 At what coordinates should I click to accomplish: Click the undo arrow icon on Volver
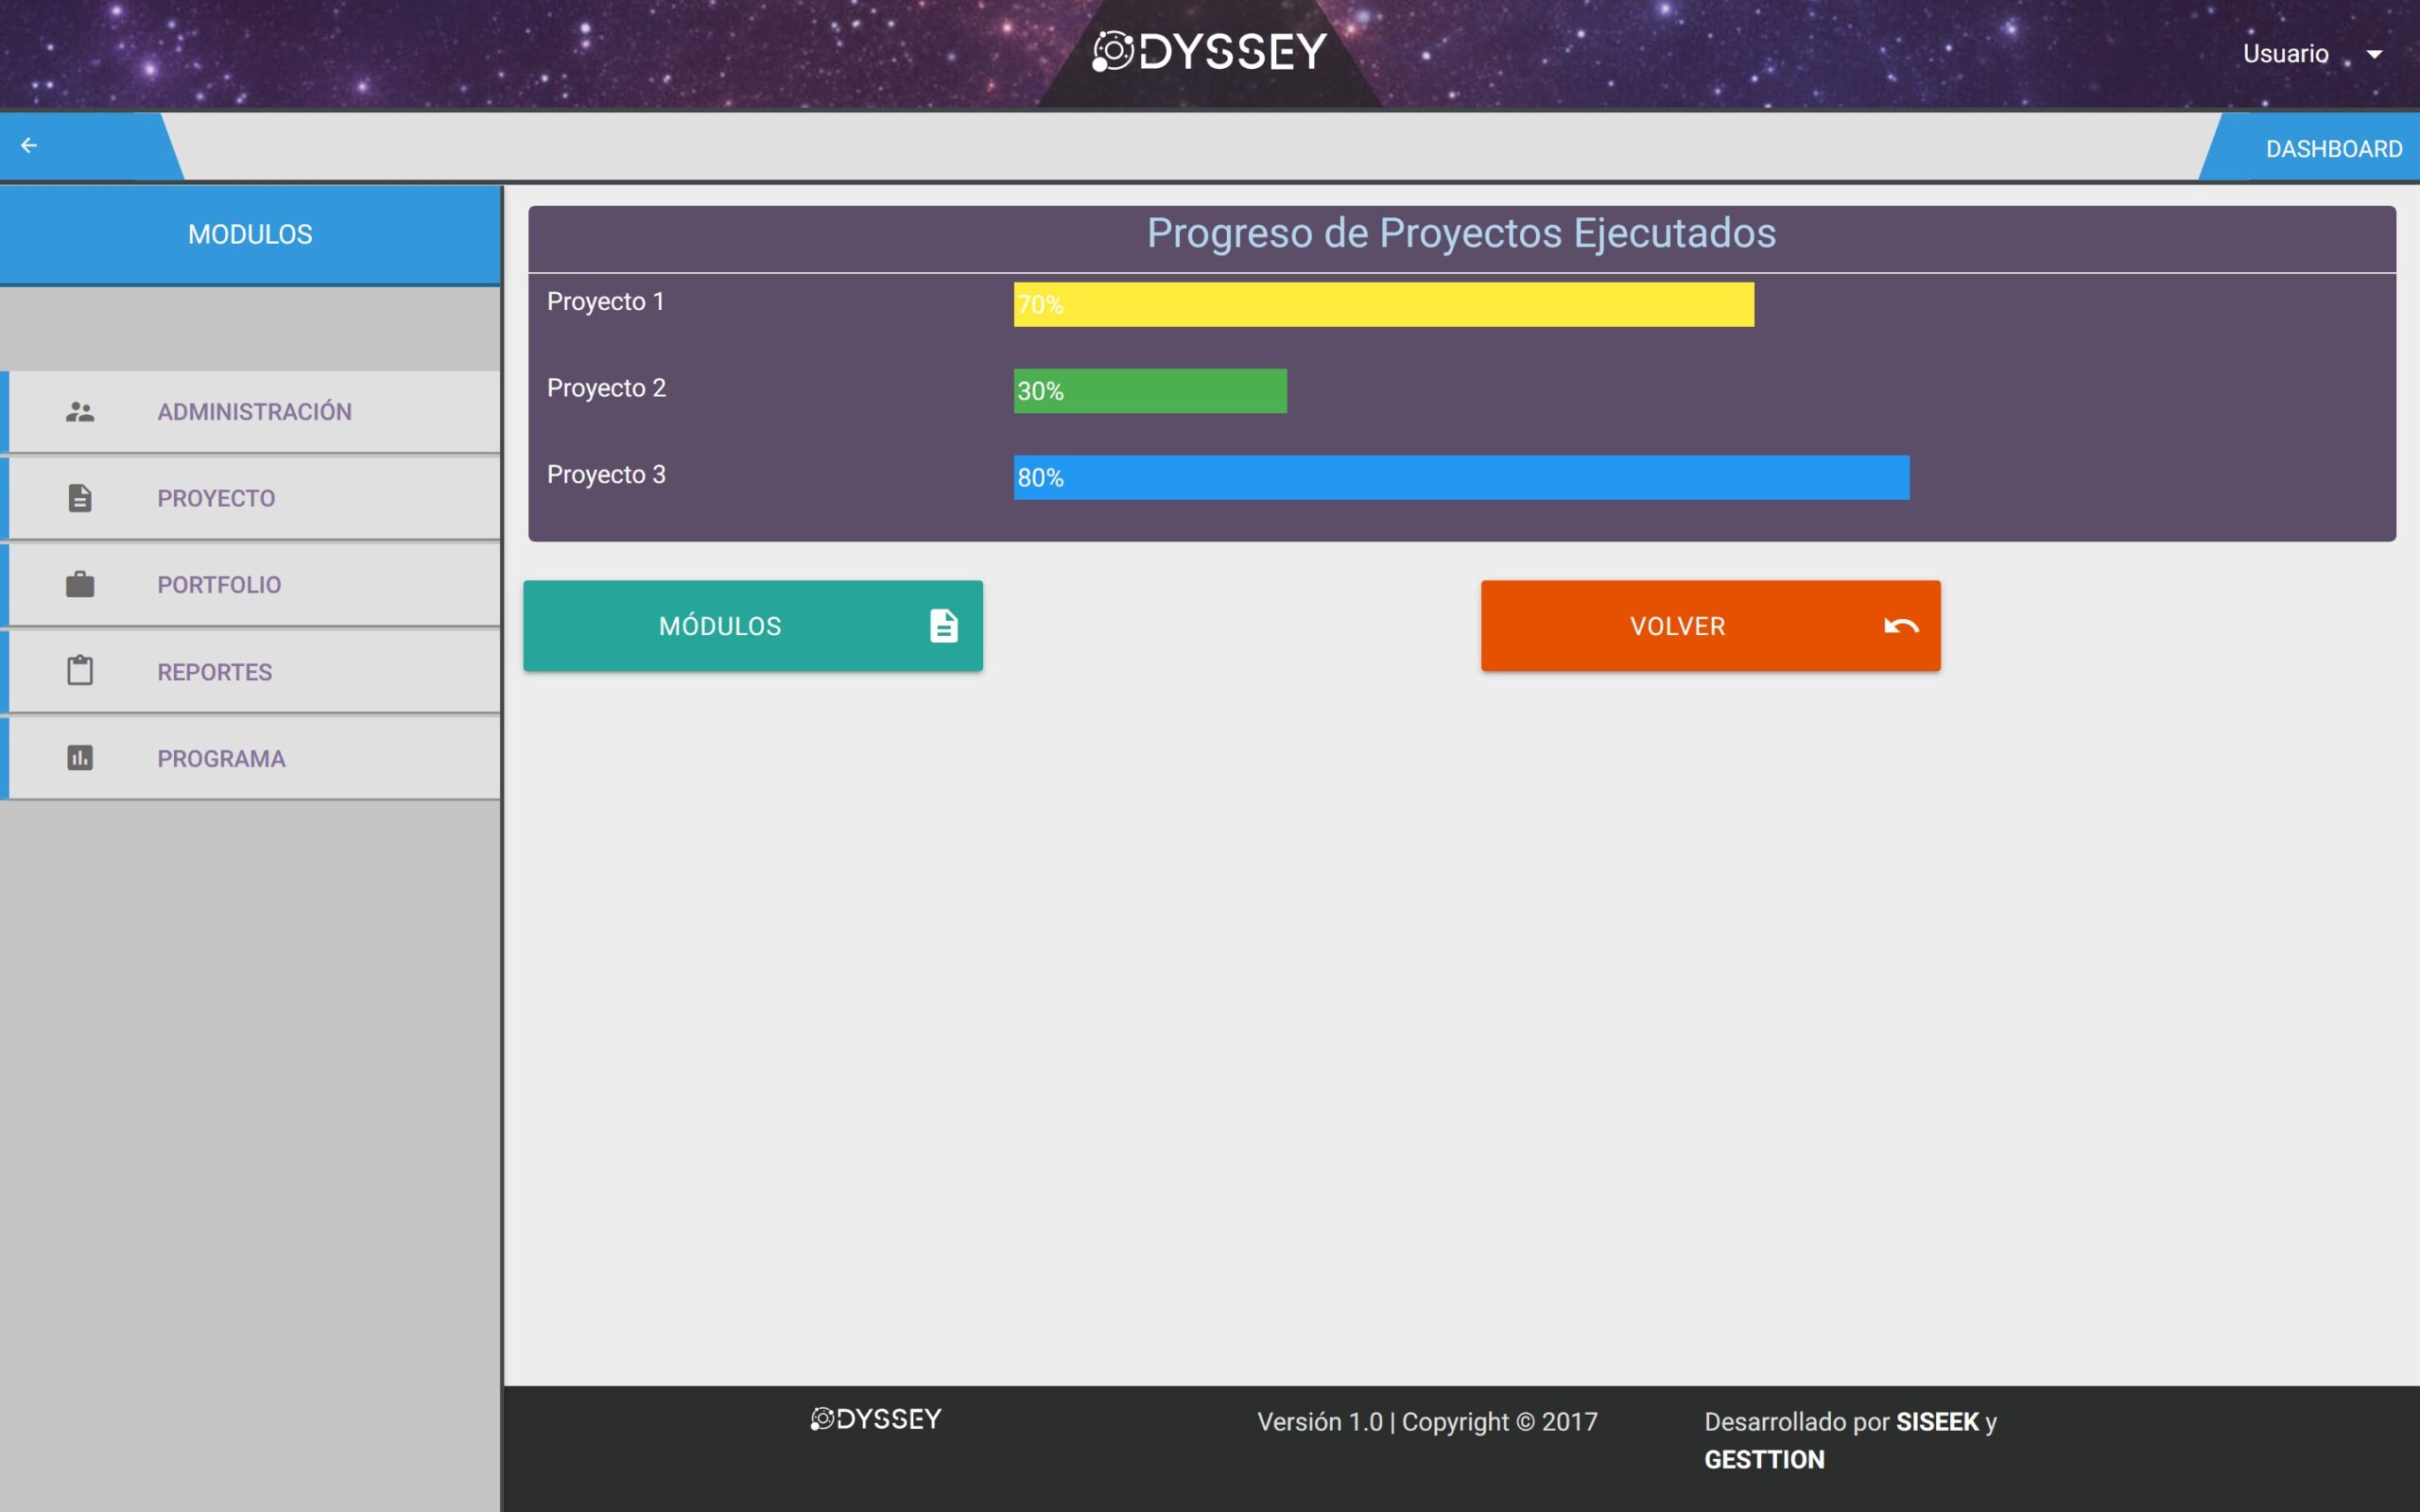(1901, 626)
